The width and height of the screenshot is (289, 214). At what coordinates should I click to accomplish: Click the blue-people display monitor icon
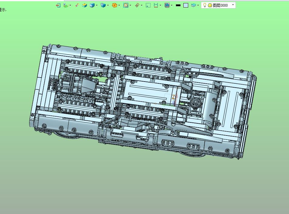(x=167, y=5)
